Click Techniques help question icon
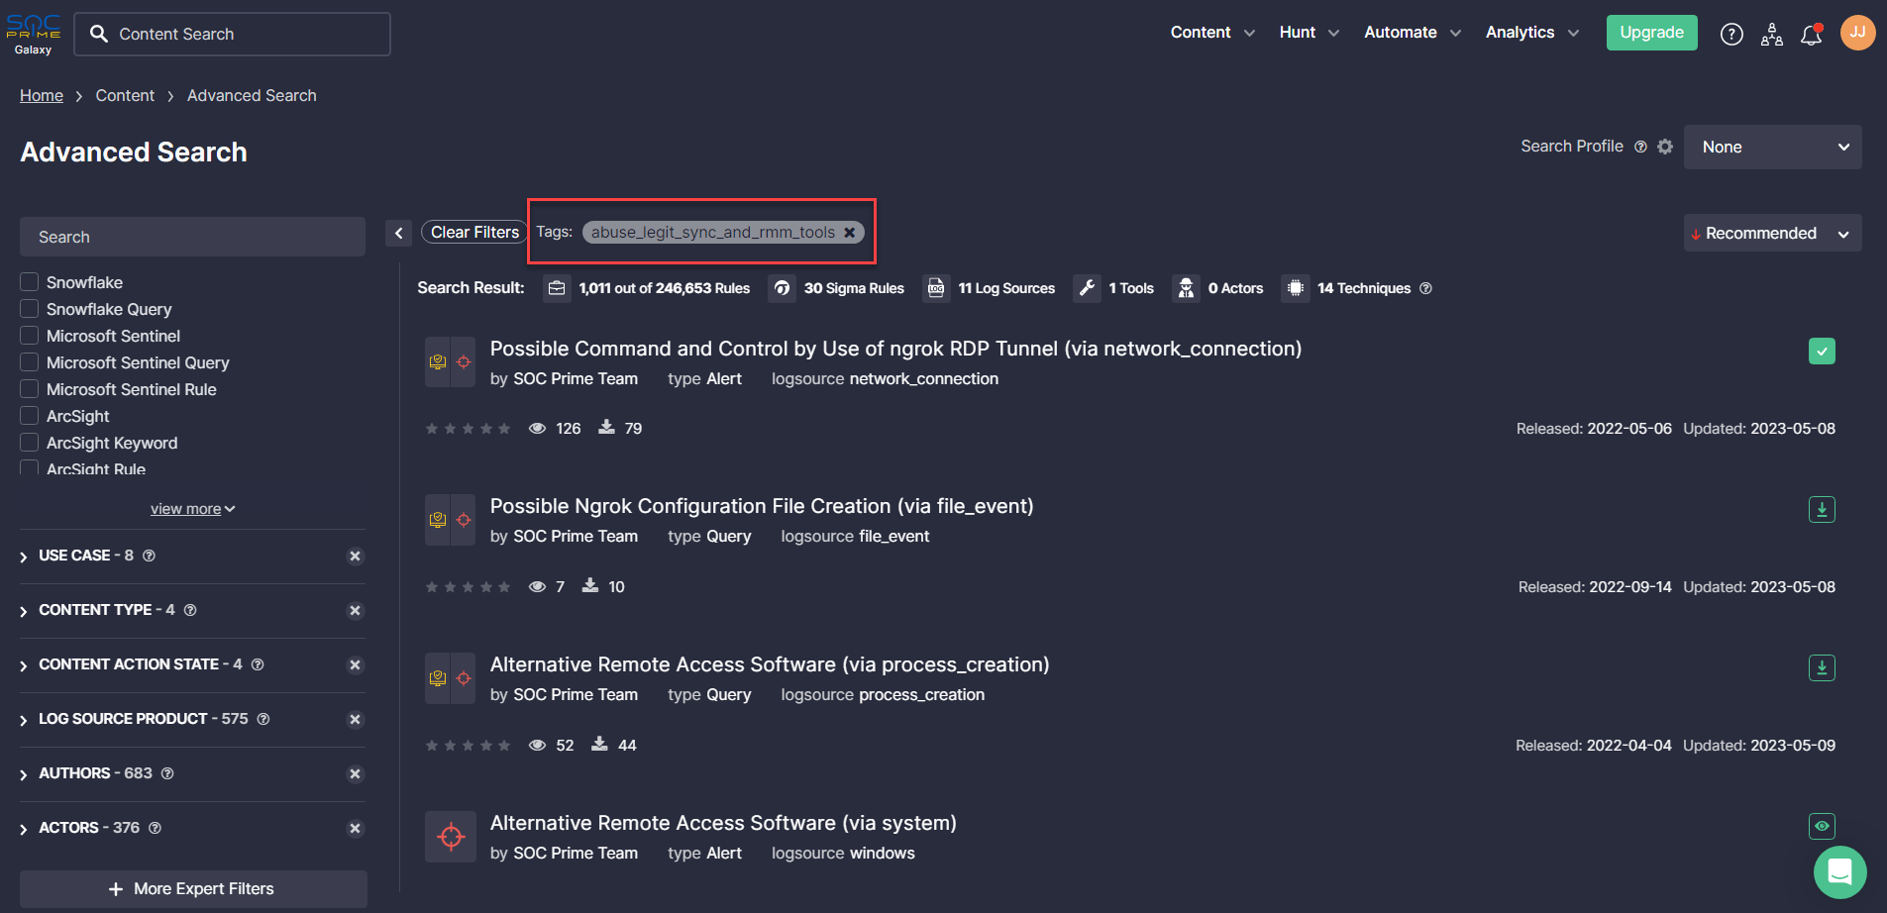 click(x=1425, y=288)
